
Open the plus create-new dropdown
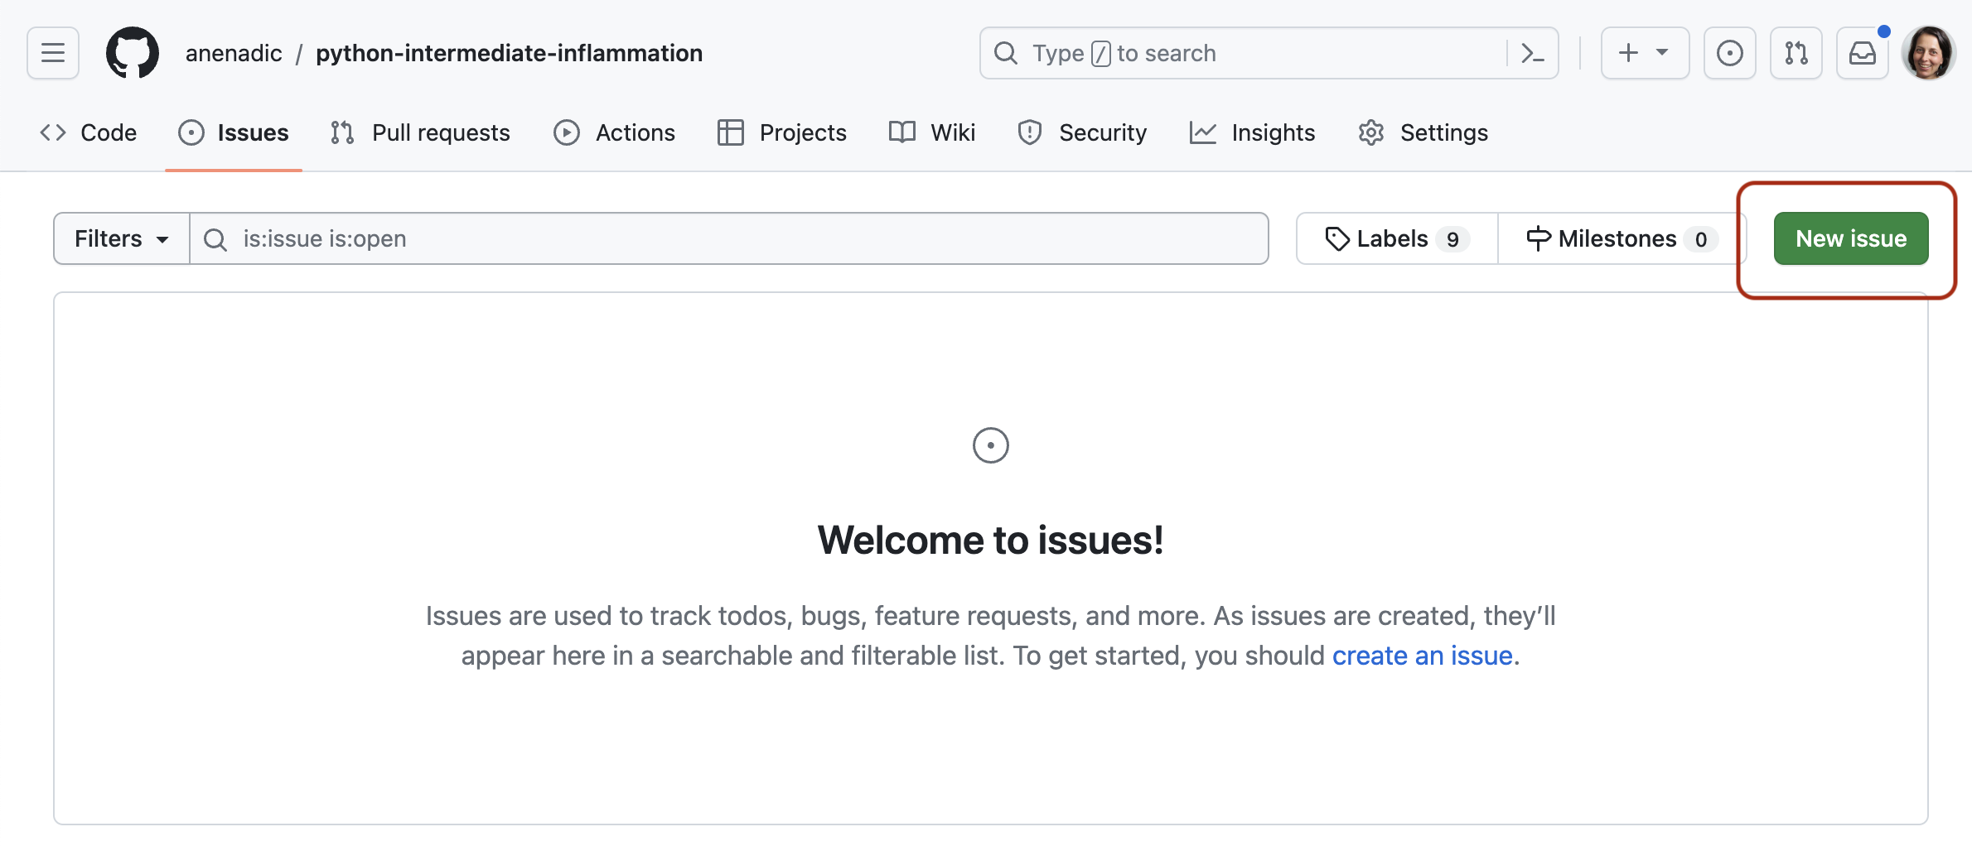tap(1645, 52)
